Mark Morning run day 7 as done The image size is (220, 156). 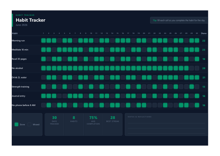[75, 41]
